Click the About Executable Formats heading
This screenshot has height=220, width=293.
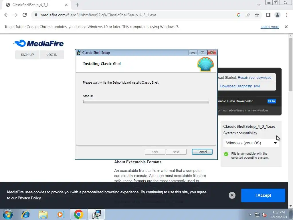[138, 162]
